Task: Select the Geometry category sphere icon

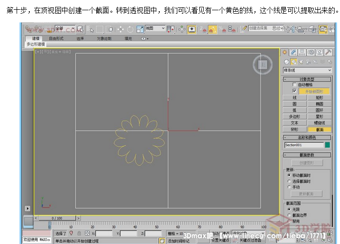Action: (286, 62)
